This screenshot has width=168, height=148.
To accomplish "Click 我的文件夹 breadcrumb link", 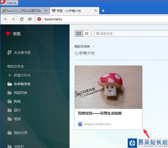I will [x=82, y=46].
